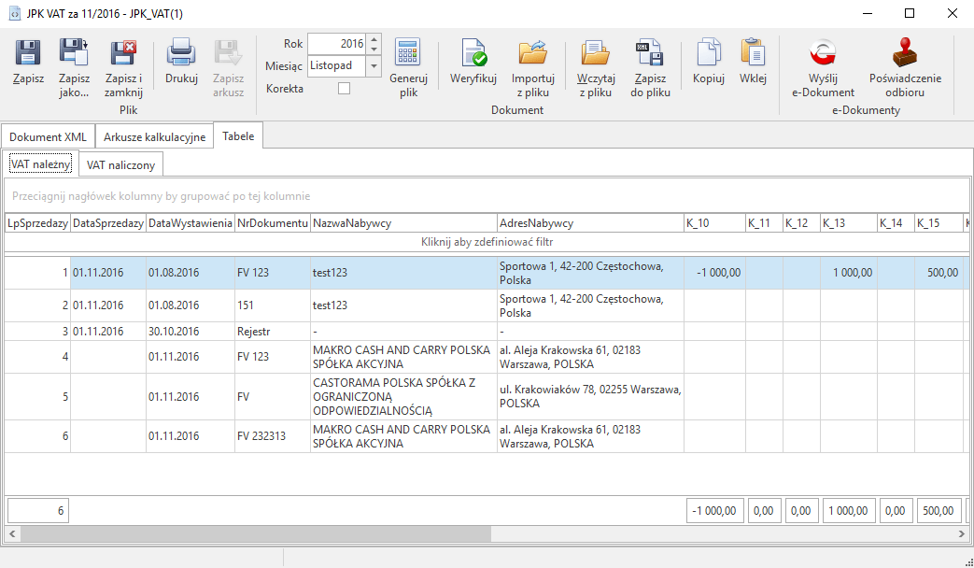Click the filter definition row
Screen dimensions: 974x568
pos(487,242)
